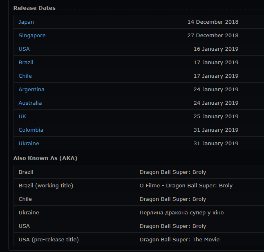Open the Colombia country link
The width and height of the screenshot is (264, 252).
[x=31, y=130]
